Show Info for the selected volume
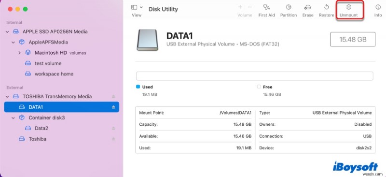This screenshot has width=386, height=177. tap(378, 11)
